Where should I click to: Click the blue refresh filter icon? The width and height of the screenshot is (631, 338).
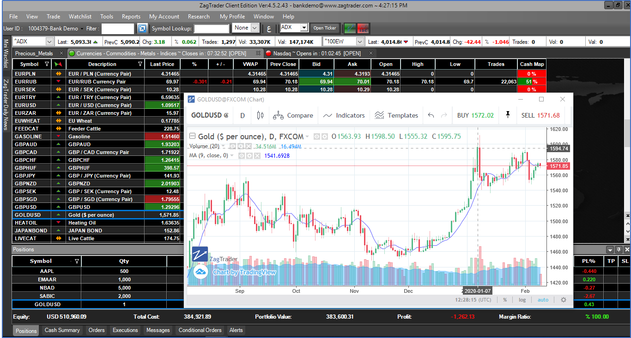(142, 28)
